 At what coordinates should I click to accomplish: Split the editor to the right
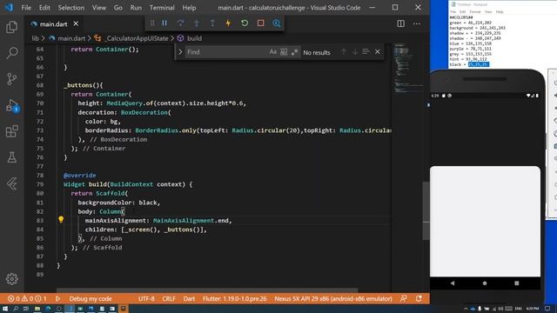(x=400, y=23)
